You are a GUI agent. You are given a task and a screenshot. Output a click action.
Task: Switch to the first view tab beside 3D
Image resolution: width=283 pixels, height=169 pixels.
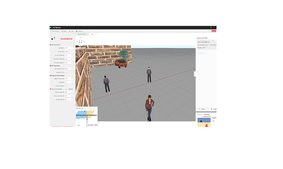(x=82, y=34)
